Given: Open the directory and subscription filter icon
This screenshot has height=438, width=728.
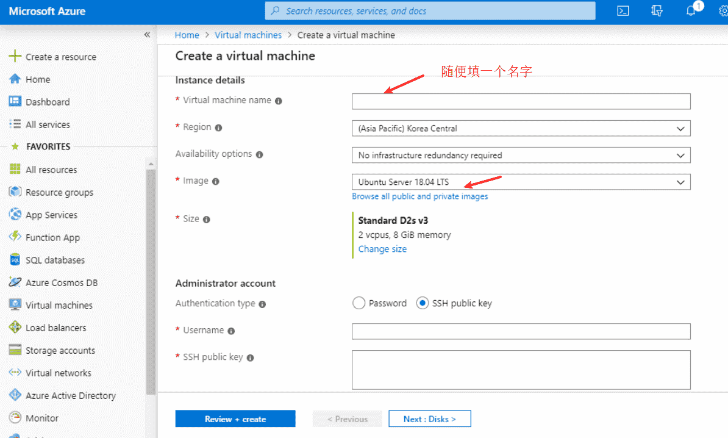Looking at the screenshot, I should point(657,11).
